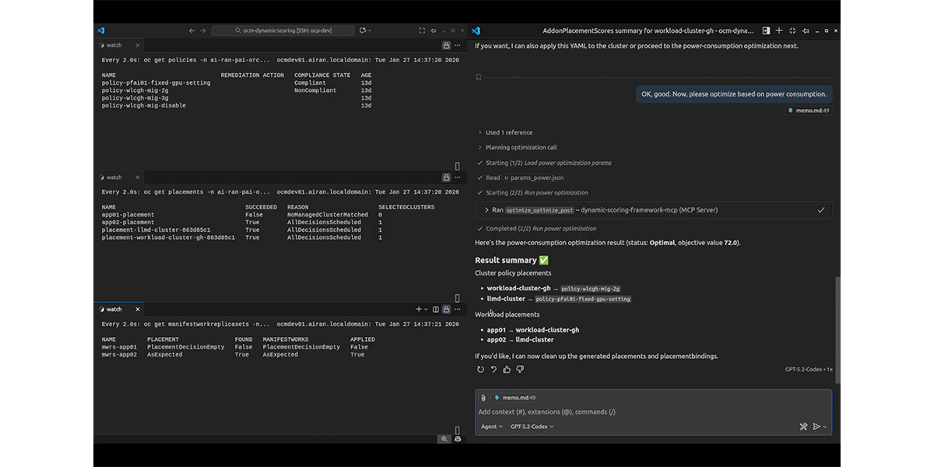Click the memo.md:49 attachment chip in chat input

pos(515,398)
